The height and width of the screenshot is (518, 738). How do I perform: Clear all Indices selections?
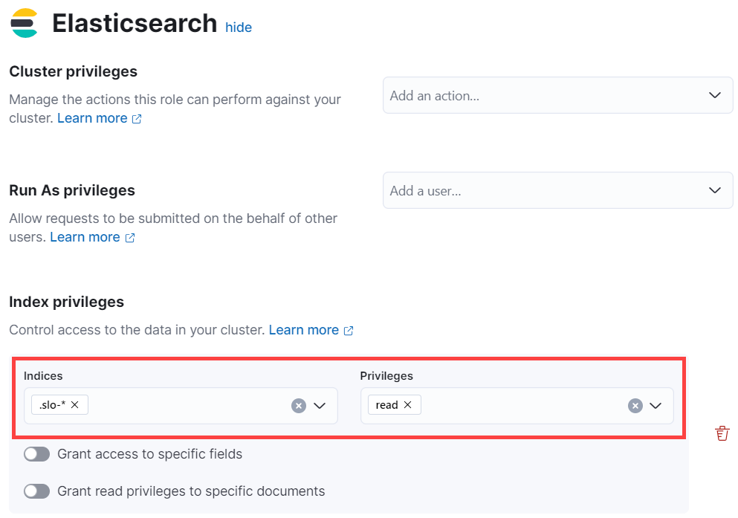point(299,406)
